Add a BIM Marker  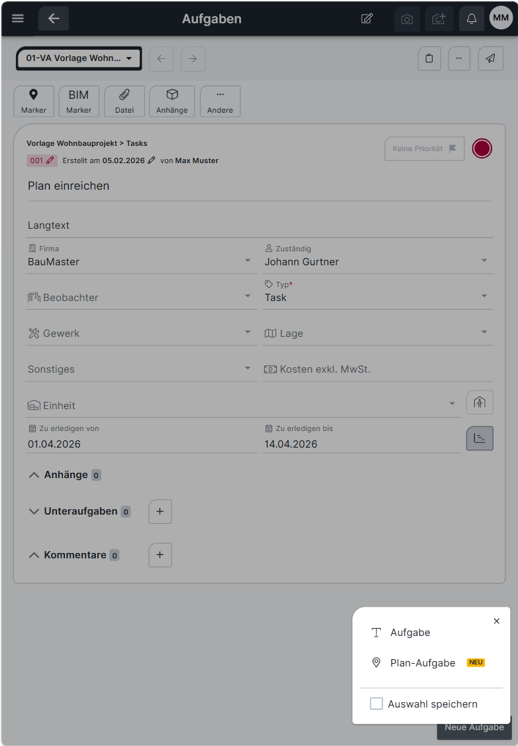tap(79, 101)
